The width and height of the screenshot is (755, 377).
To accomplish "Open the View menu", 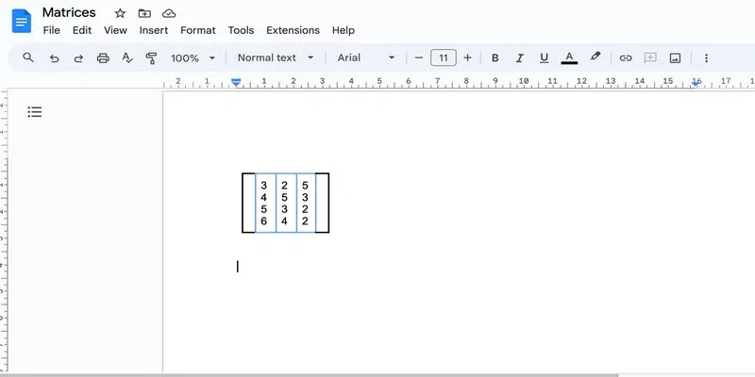I will pyautogui.click(x=115, y=30).
